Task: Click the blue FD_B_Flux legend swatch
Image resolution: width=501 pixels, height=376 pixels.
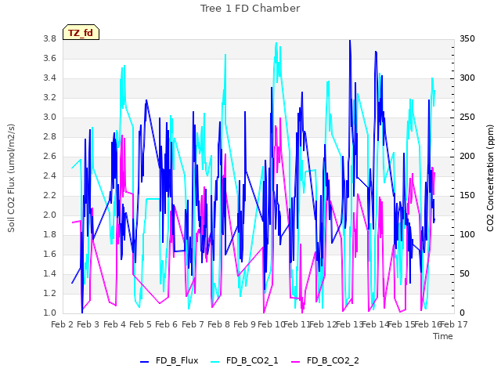Action: point(144,362)
